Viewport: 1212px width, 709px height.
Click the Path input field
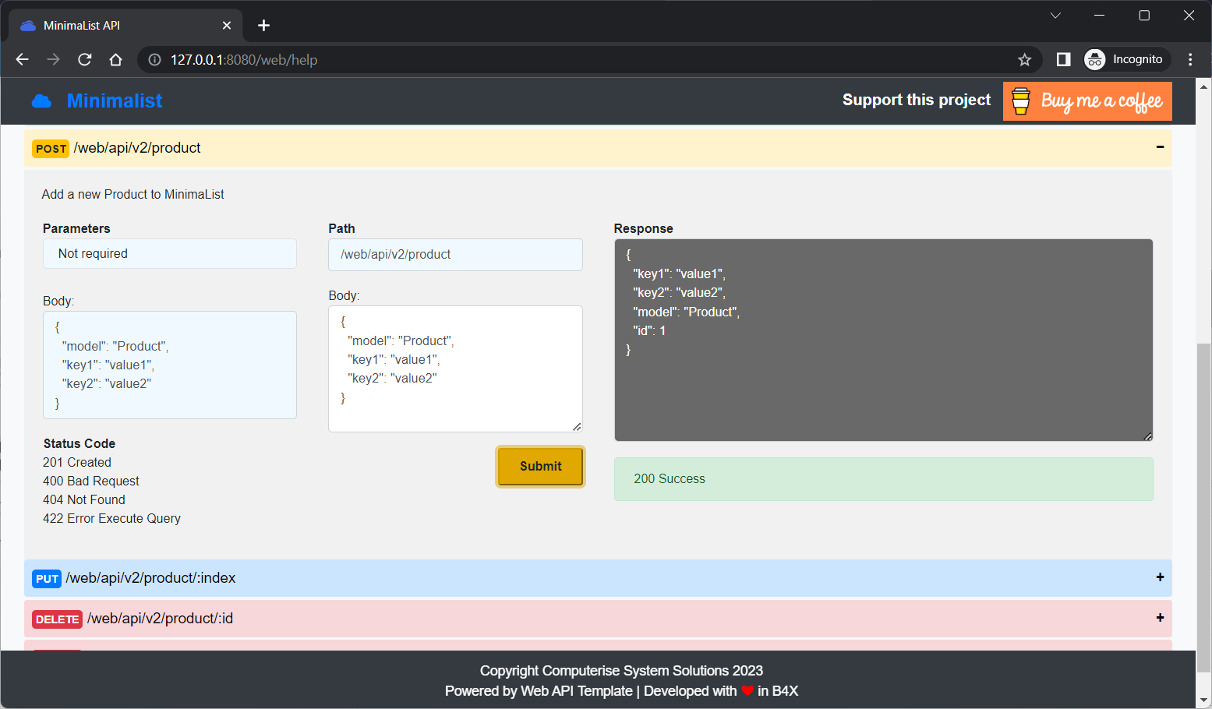coord(455,255)
